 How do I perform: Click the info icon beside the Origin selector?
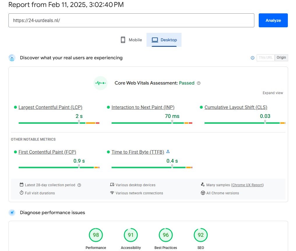point(252,58)
